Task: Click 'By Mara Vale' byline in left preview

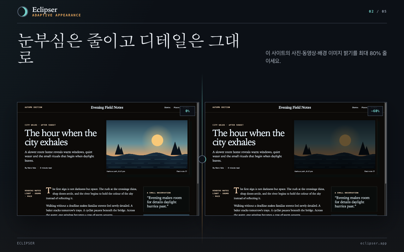Action: pos(30,168)
